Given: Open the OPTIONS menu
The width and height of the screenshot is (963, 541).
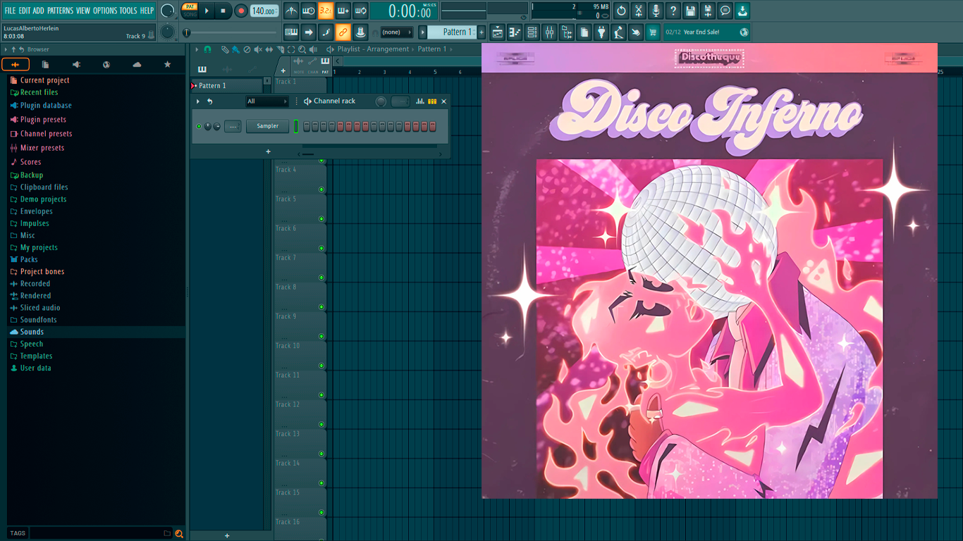Looking at the screenshot, I should [x=105, y=11].
